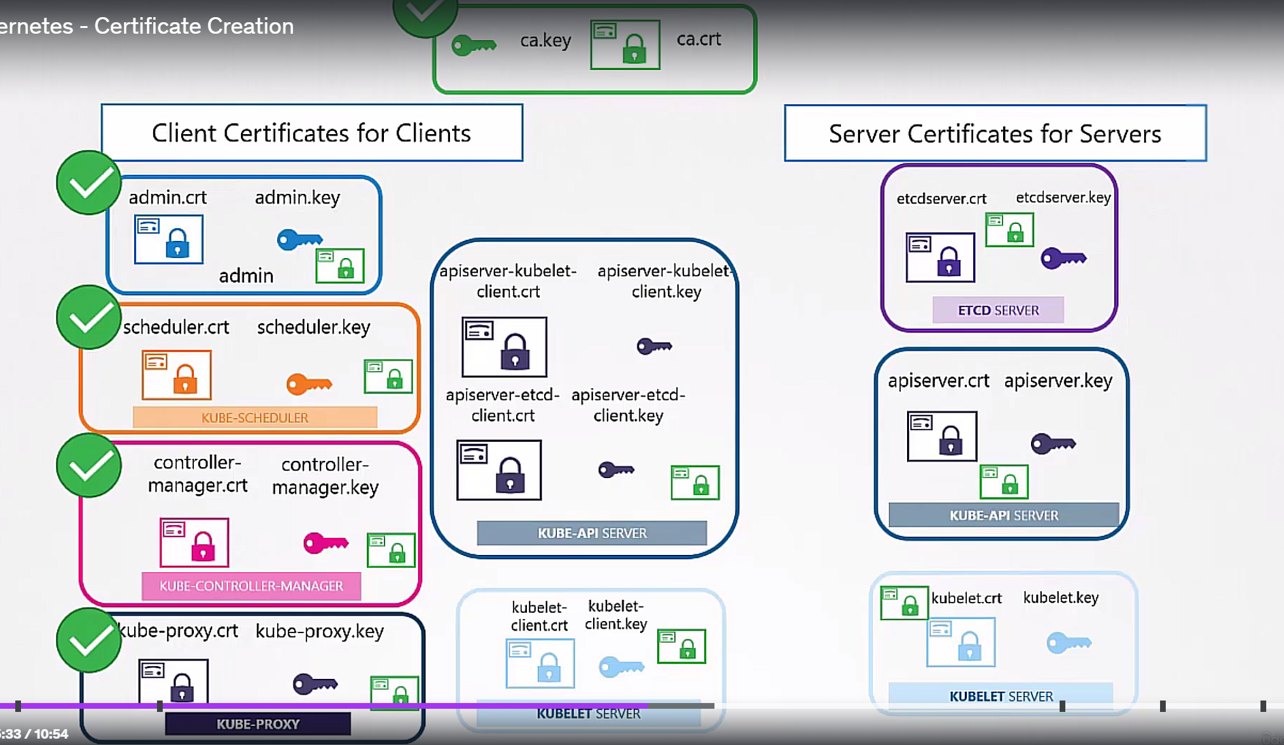Viewport: 1284px width, 745px height.
Task: Click the dark KUBE-PROXY label
Action: [x=257, y=723]
